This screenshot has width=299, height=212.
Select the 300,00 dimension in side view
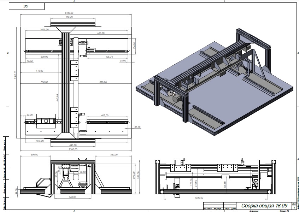[34, 155]
